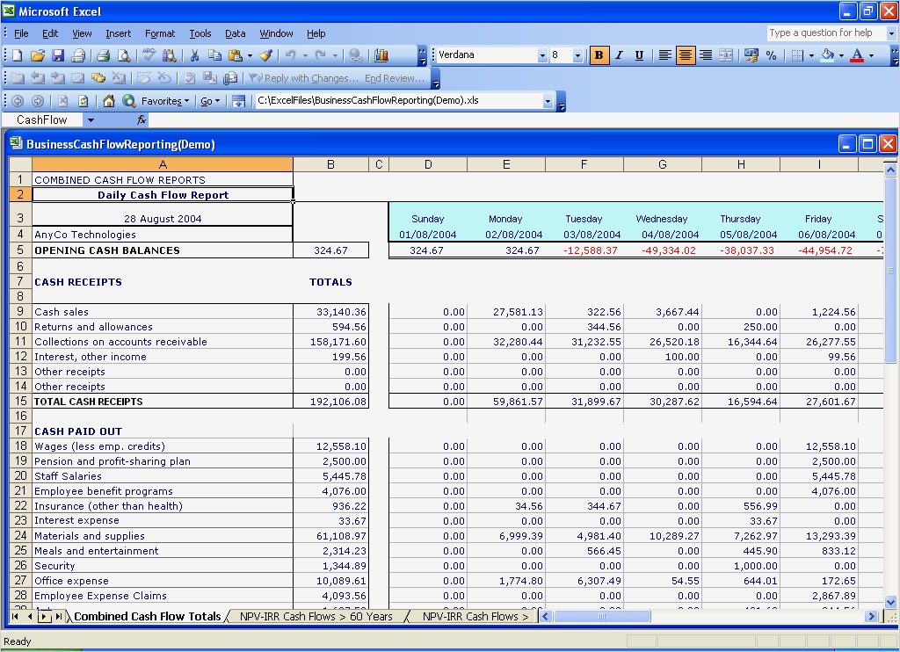Select Combined Cash Flow Totals sheet tab
900x652 pixels.
[147, 617]
